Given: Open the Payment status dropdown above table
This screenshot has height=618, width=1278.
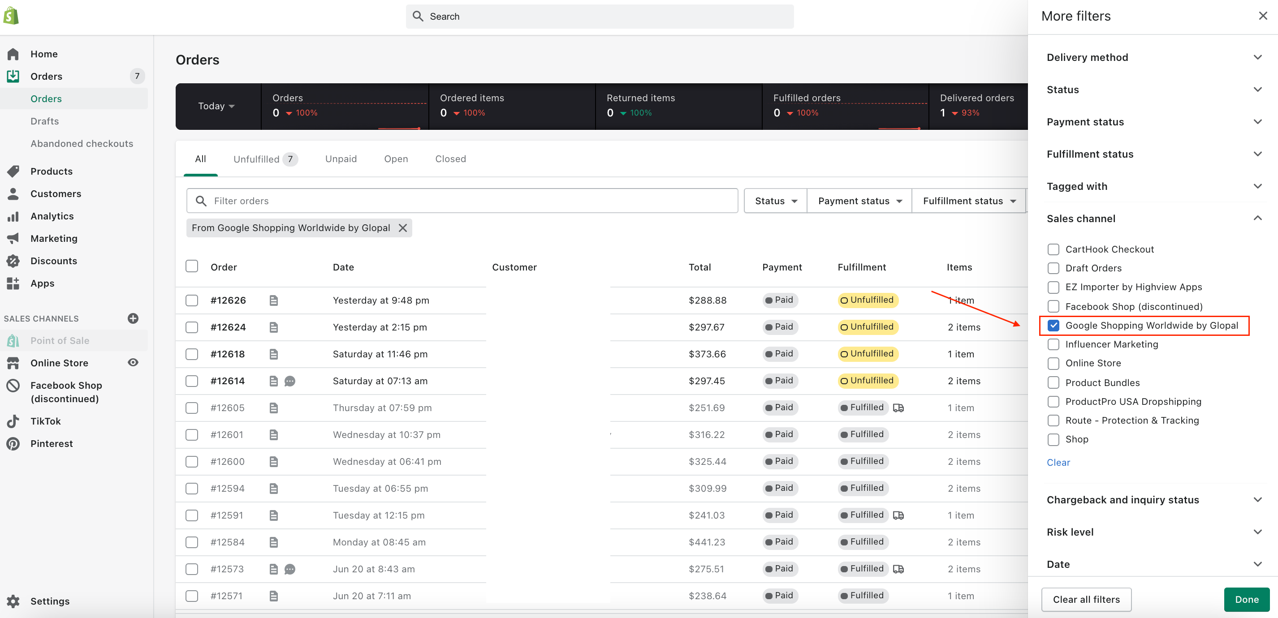Looking at the screenshot, I should point(859,201).
